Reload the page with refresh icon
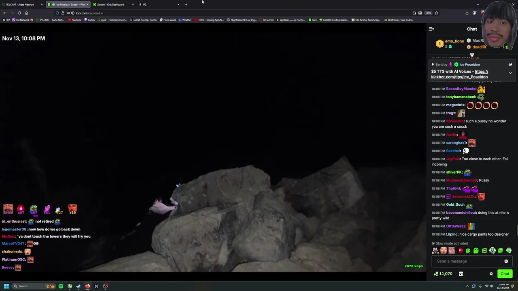Screen dimensions: 518x291 pyautogui.click(x=19, y=13)
